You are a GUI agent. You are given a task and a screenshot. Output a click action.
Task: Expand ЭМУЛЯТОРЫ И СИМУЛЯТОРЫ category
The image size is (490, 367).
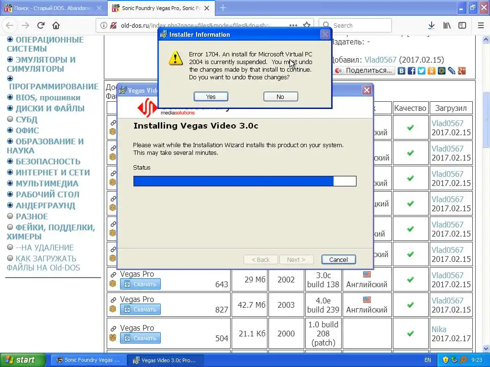(x=10, y=59)
